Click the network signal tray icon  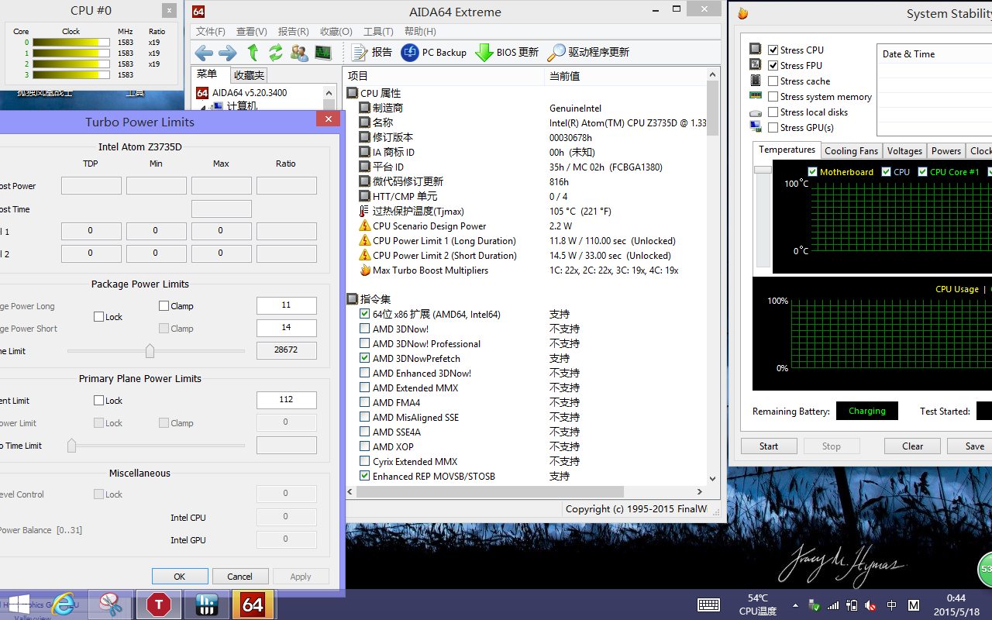833,605
